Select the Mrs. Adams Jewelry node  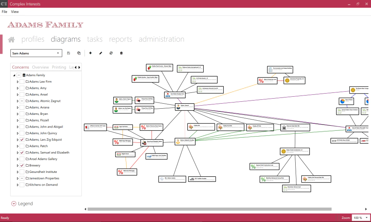(172, 179)
